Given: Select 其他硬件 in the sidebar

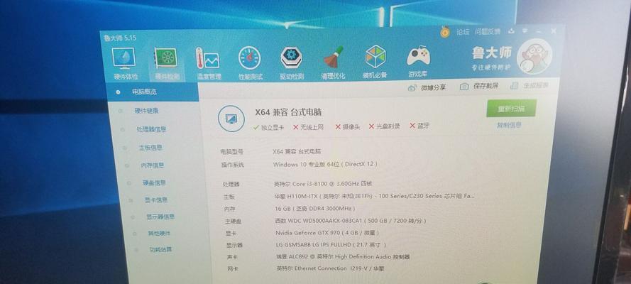Looking at the screenshot, I should tap(159, 234).
